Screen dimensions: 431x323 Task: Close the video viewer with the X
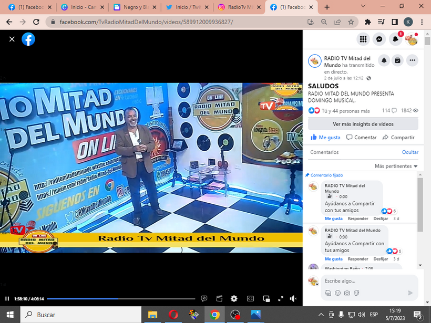(x=12, y=39)
